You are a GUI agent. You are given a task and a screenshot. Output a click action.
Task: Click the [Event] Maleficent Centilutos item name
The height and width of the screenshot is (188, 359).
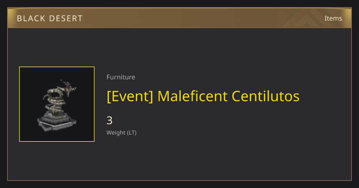click(203, 96)
